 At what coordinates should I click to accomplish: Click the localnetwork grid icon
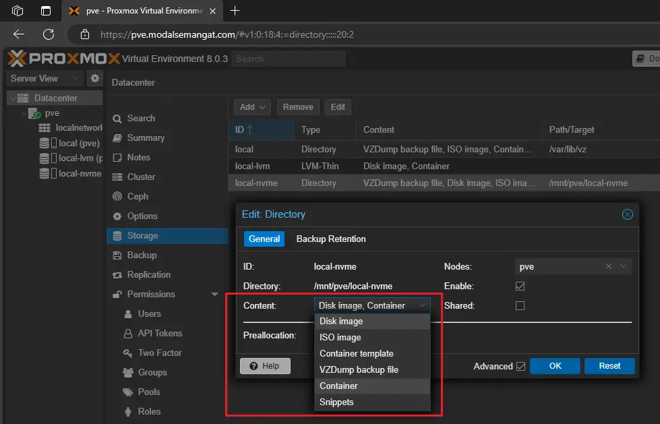(44, 128)
